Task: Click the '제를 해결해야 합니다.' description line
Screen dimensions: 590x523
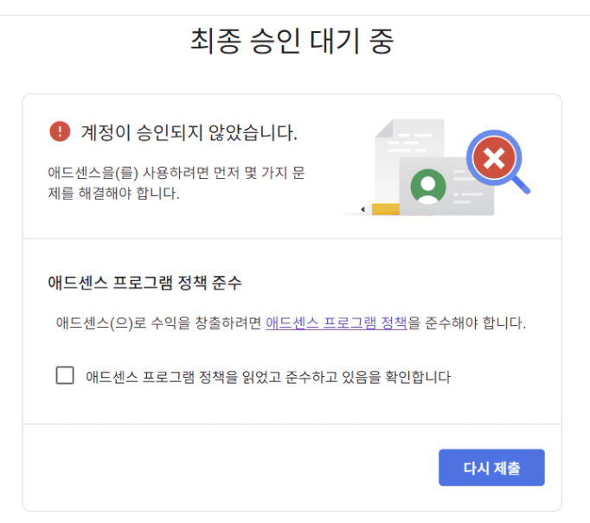Action: click(x=113, y=193)
